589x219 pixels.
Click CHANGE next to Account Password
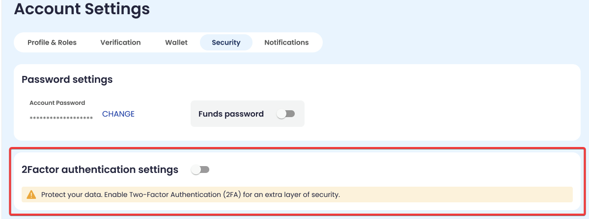point(118,114)
